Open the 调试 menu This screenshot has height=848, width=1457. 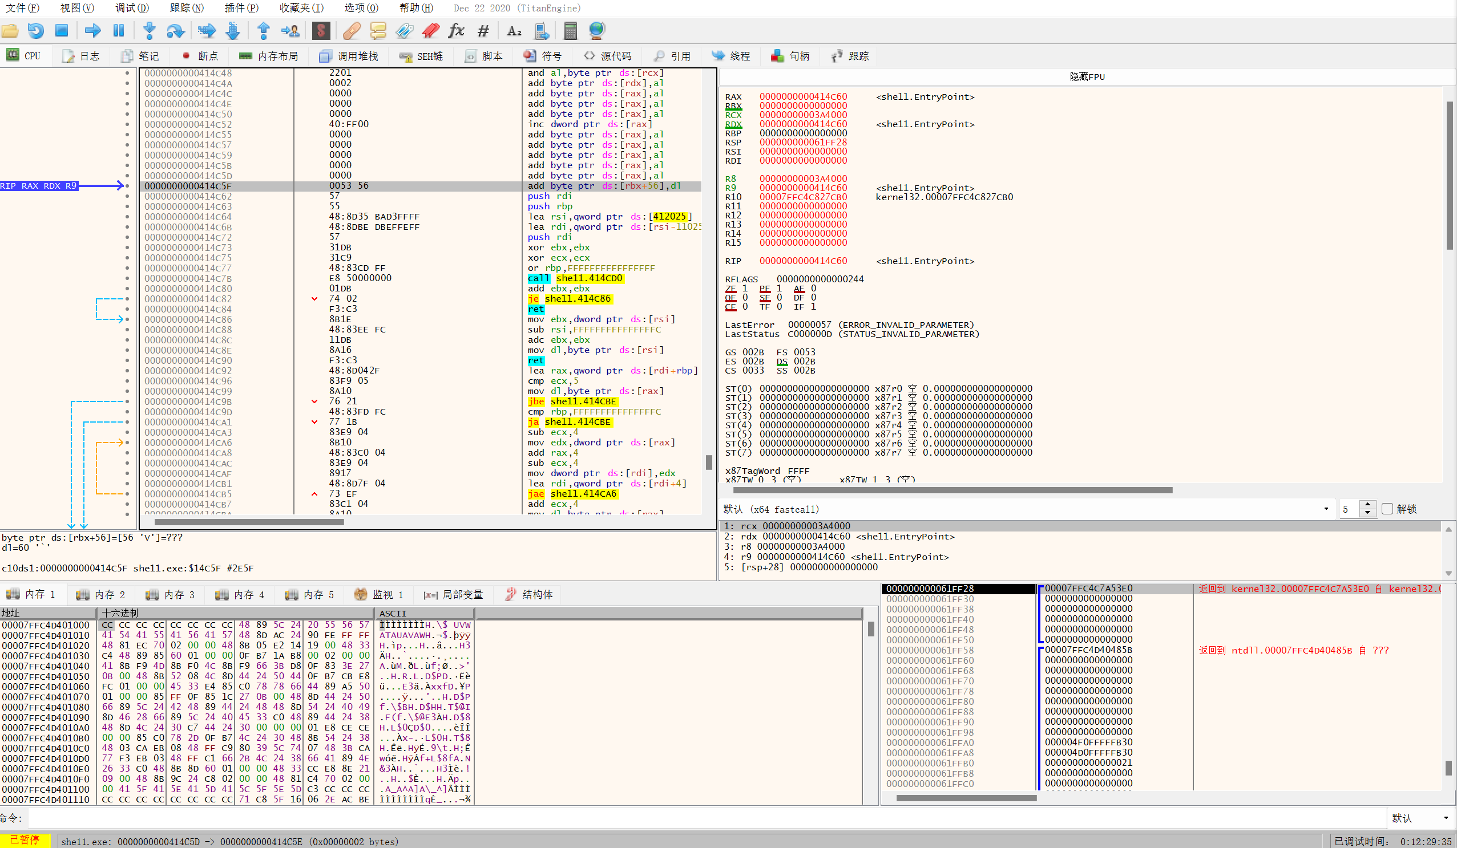(132, 8)
